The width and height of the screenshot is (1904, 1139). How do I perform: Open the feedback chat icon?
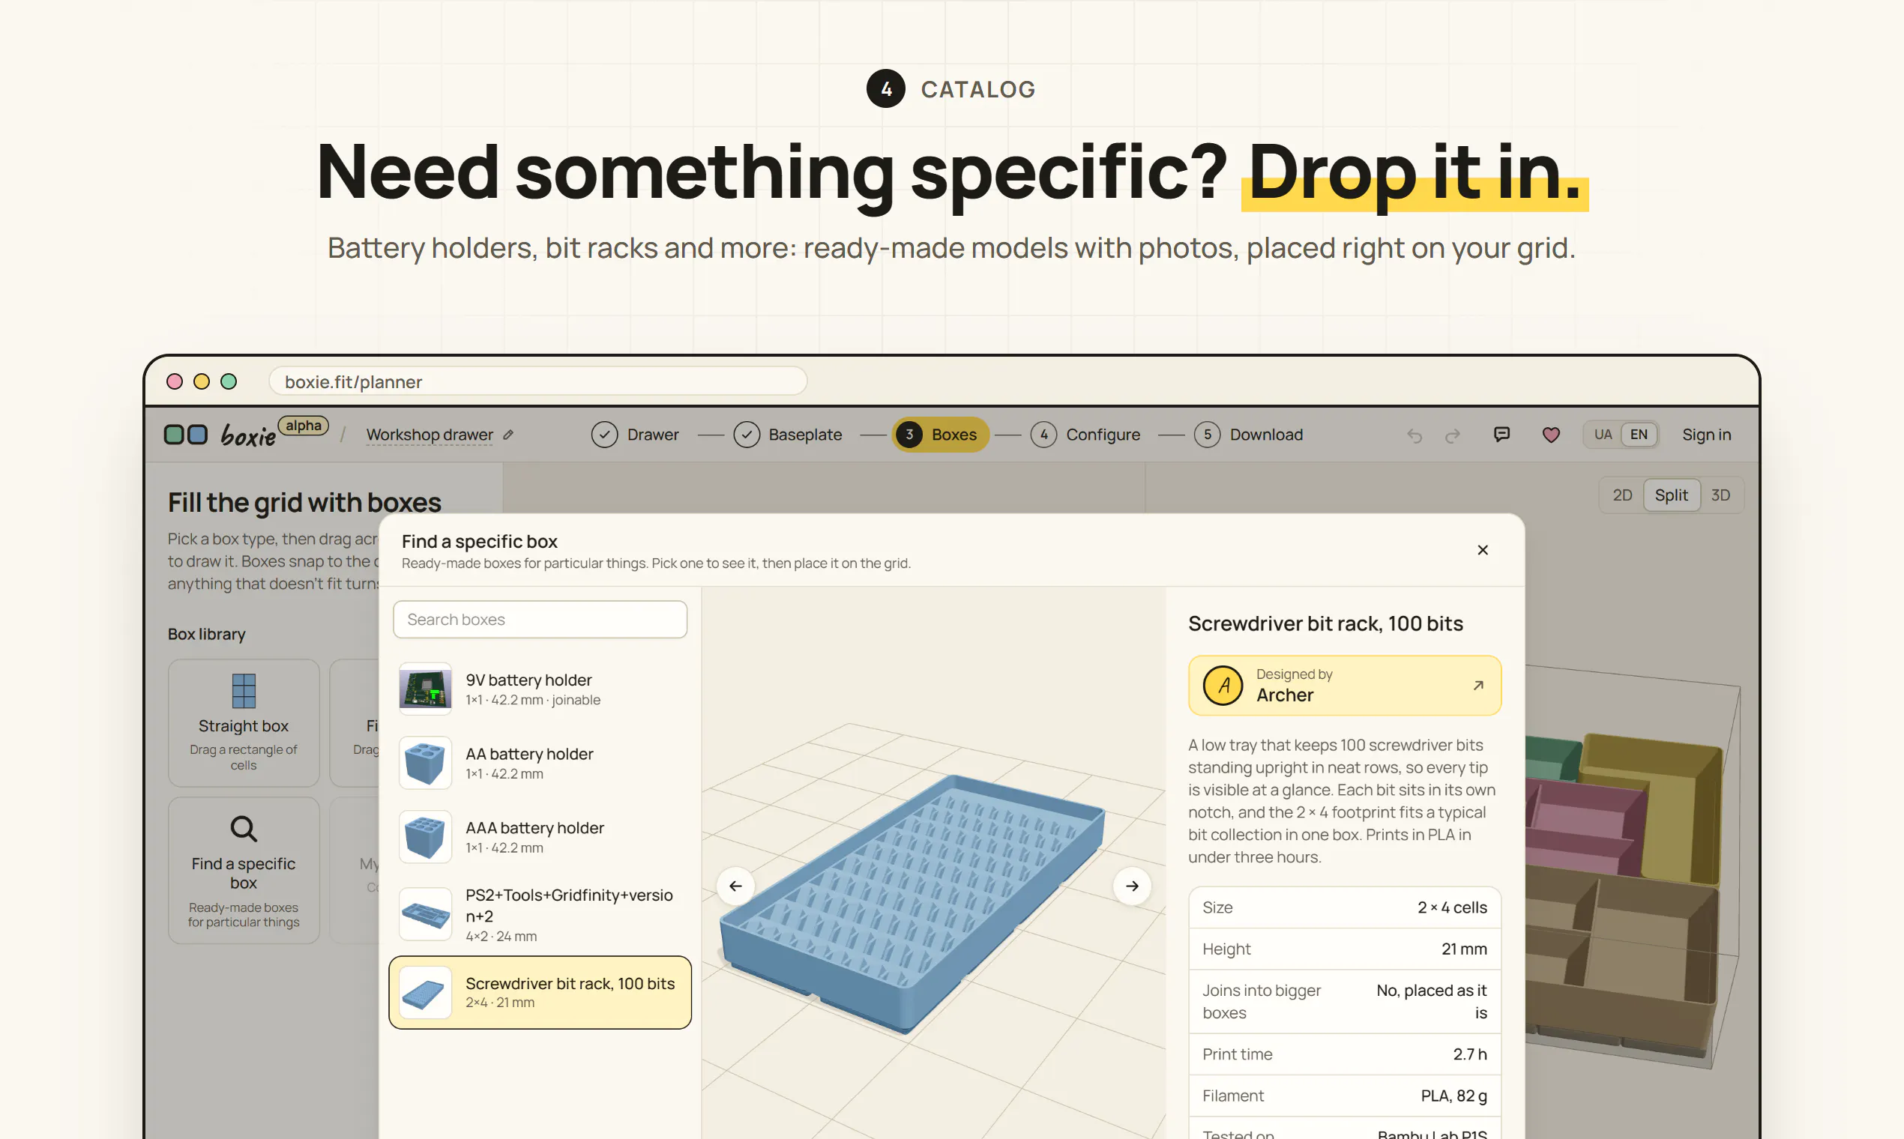1501,435
